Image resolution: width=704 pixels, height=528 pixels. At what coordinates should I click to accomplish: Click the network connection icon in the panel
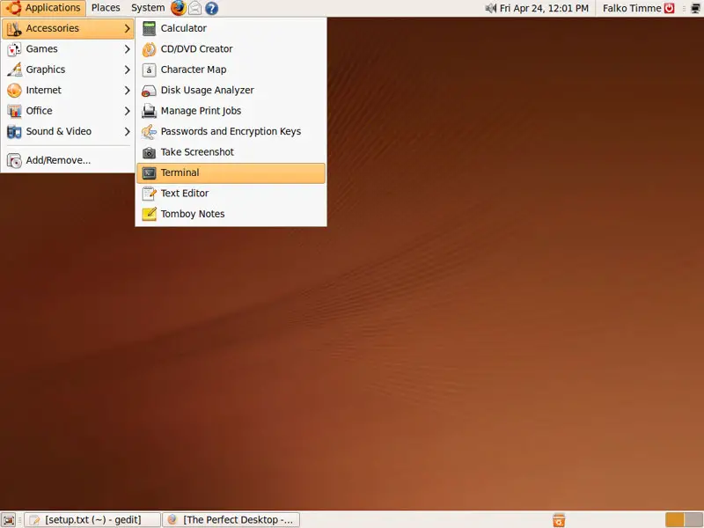pyautogui.click(x=695, y=8)
